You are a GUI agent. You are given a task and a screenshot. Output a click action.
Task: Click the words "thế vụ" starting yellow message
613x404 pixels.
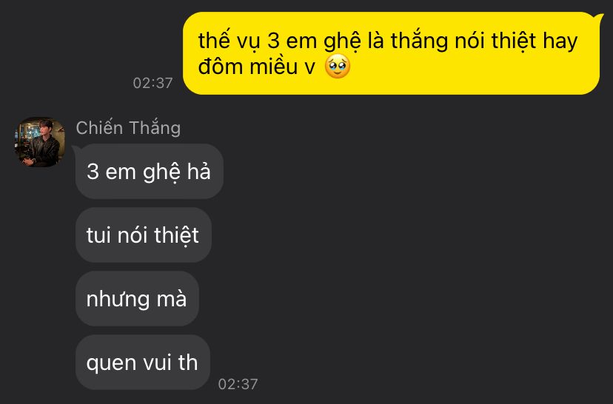point(229,41)
